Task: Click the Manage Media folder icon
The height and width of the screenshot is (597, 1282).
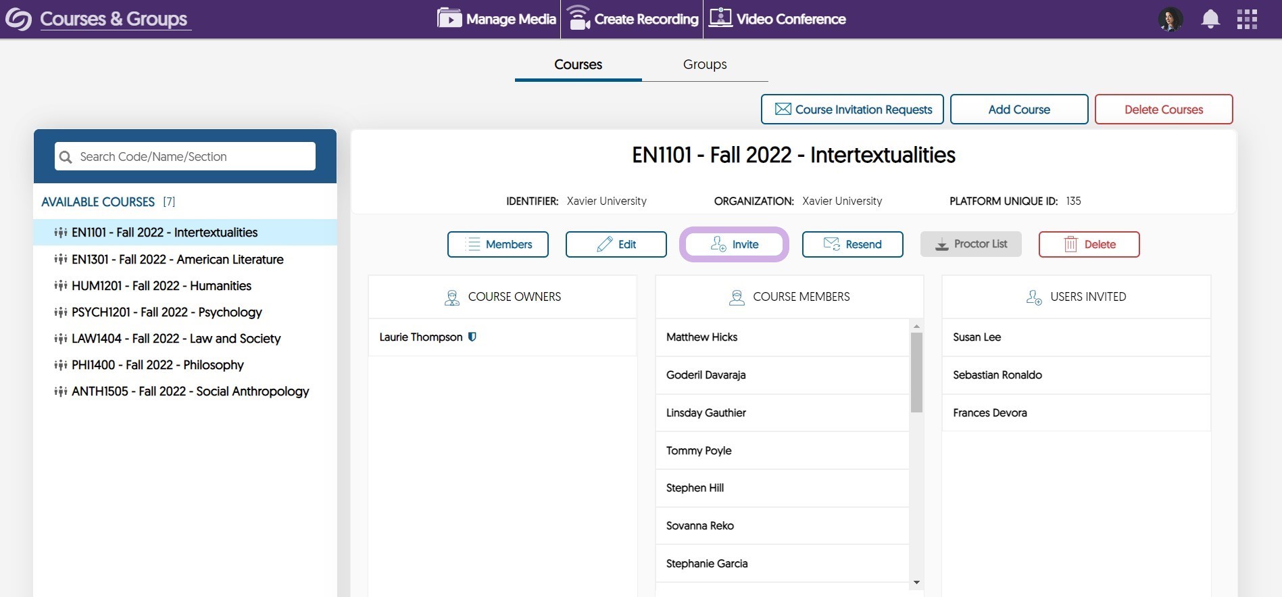Action: click(449, 18)
